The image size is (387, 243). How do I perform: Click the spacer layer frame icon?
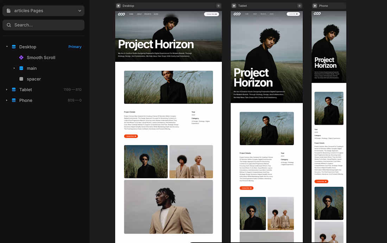coord(21,79)
